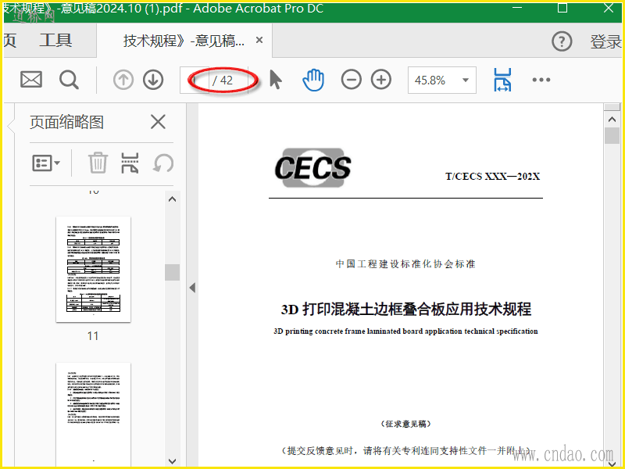Select the arrow selection tool
This screenshot has width=625, height=469.
pos(276,80)
